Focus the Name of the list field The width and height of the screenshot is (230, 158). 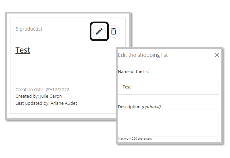coord(168,87)
